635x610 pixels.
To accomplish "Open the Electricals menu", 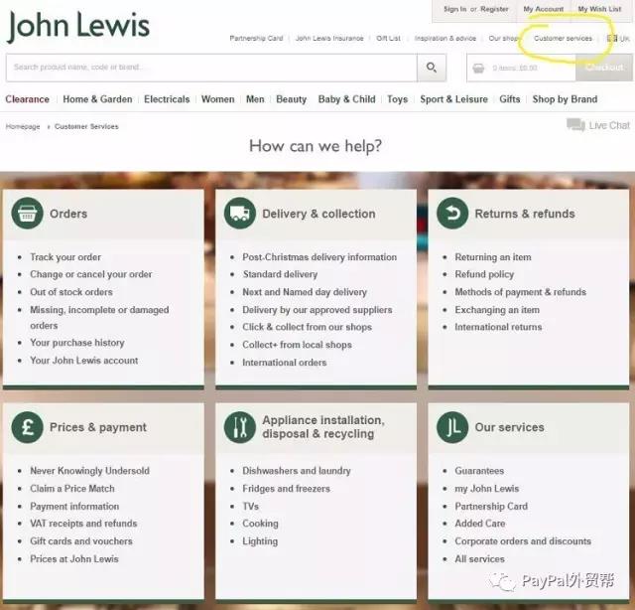I will pyautogui.click(x=167, y=99).
